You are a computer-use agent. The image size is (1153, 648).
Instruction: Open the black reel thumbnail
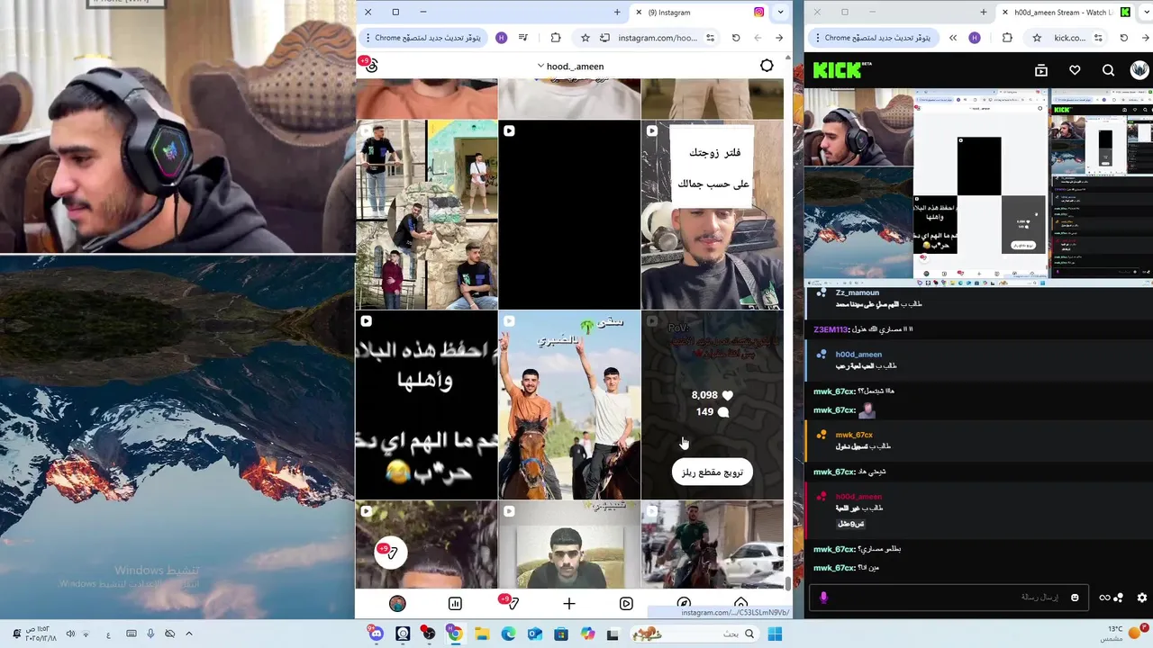point(569,215)
